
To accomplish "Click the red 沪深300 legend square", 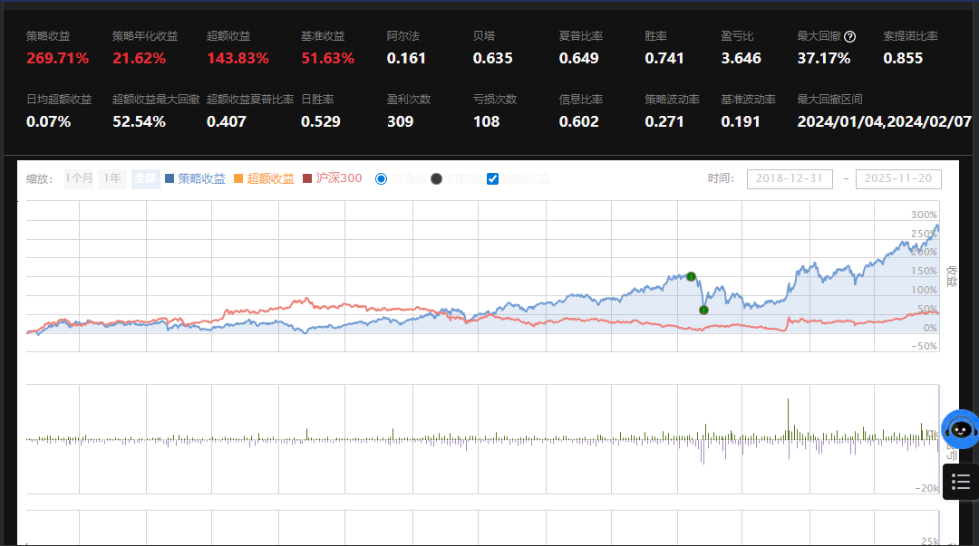I will tap(307, 179).
